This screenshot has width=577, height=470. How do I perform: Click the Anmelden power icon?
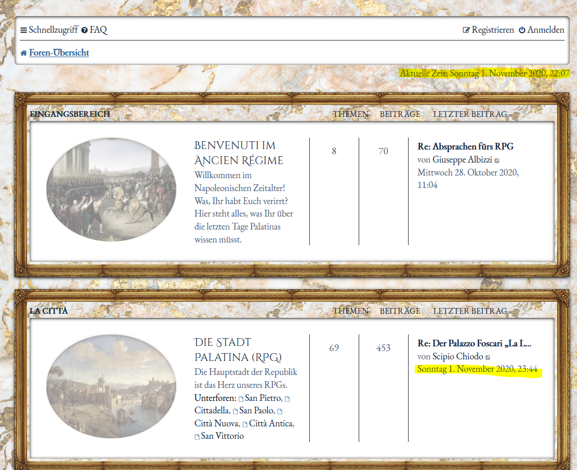(522, 30)
